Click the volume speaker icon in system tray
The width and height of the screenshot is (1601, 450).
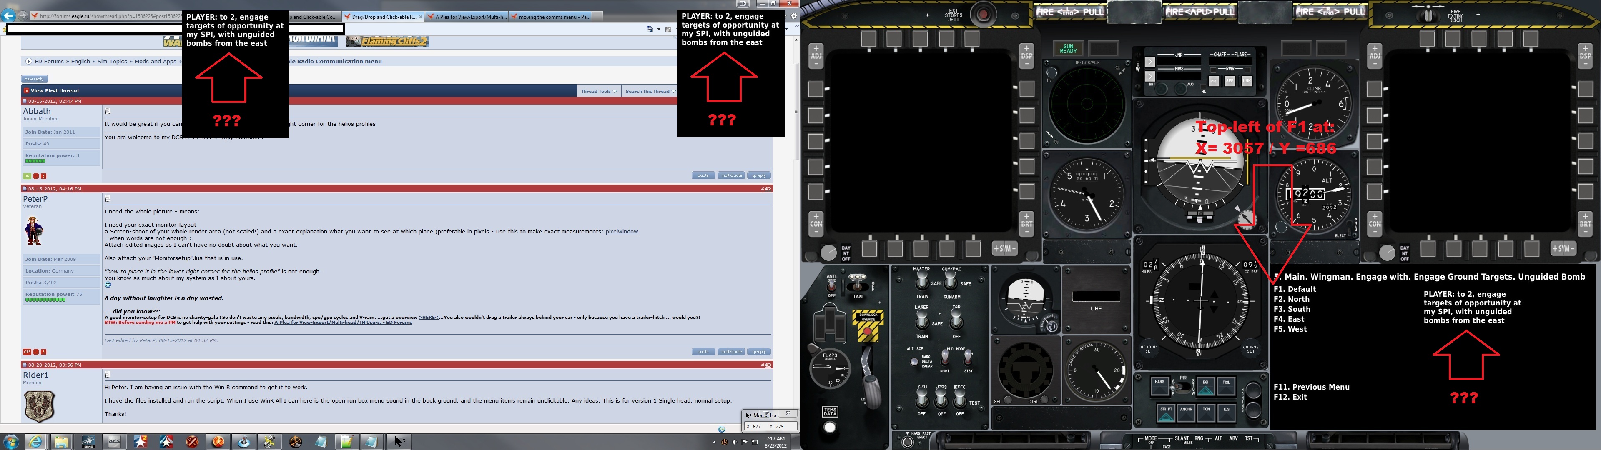click(x=735, y=442)
